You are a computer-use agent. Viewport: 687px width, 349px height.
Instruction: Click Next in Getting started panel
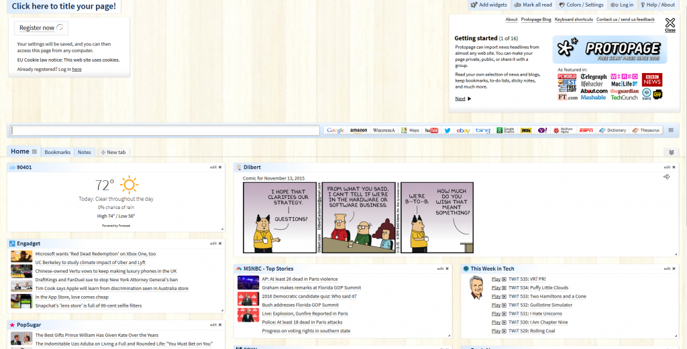click(462, 98)
